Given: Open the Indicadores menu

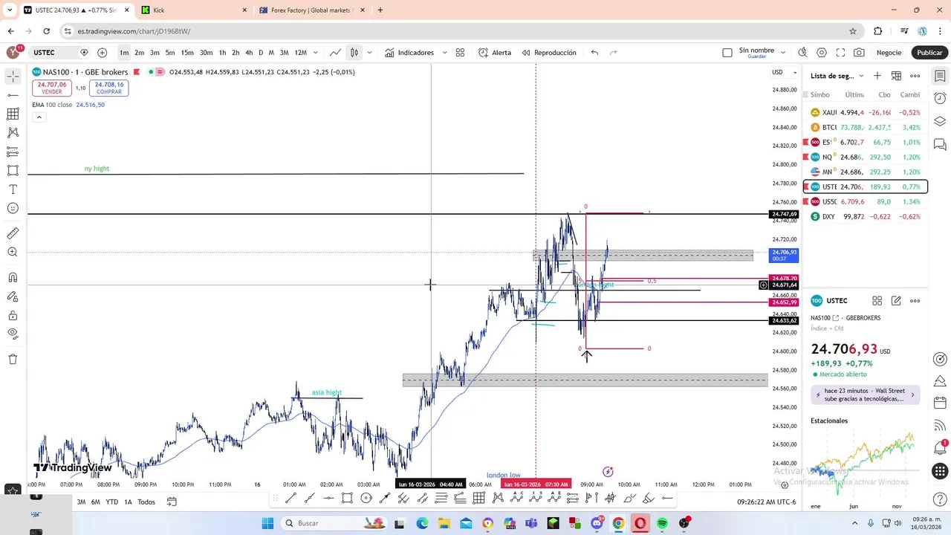Looking at the screenshot, I should [409, 53].
